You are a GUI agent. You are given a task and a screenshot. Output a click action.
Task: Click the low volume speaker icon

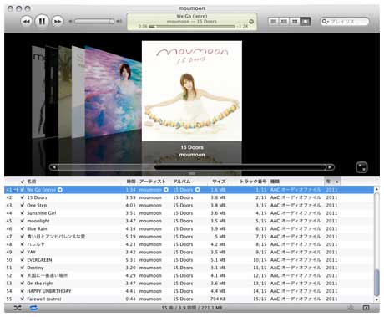pos(70,21)
